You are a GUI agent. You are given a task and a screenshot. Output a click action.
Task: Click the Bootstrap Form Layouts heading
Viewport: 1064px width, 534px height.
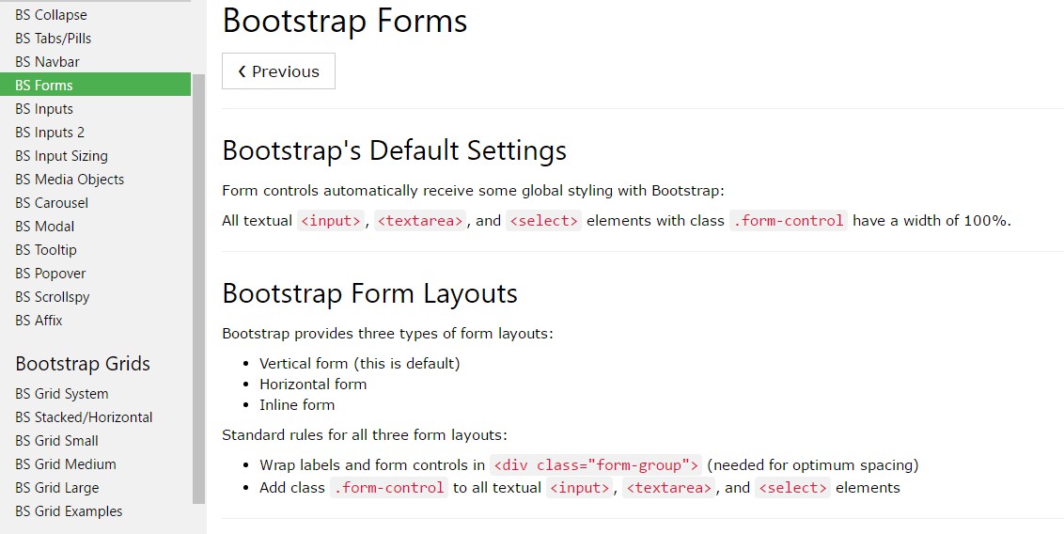[369, 293]
